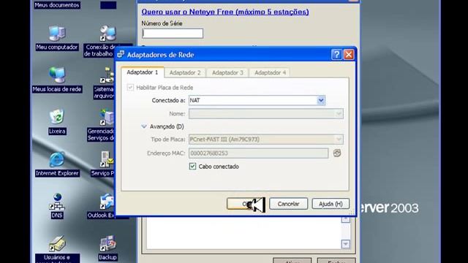
Task: Switch to Adaptador 3 tab
Action: pos(227,73)
